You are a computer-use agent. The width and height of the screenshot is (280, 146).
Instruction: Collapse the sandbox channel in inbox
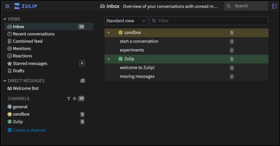coord(108,33)
